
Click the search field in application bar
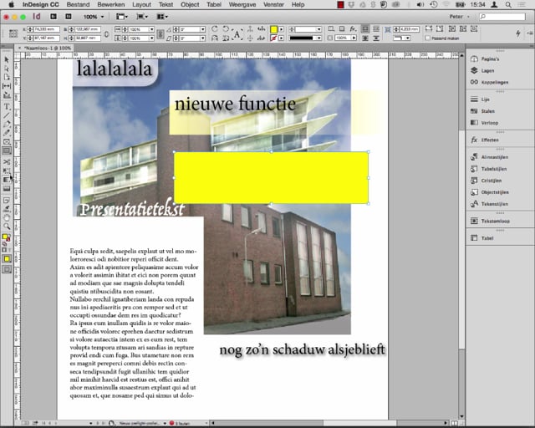click(x=502, y=17)
